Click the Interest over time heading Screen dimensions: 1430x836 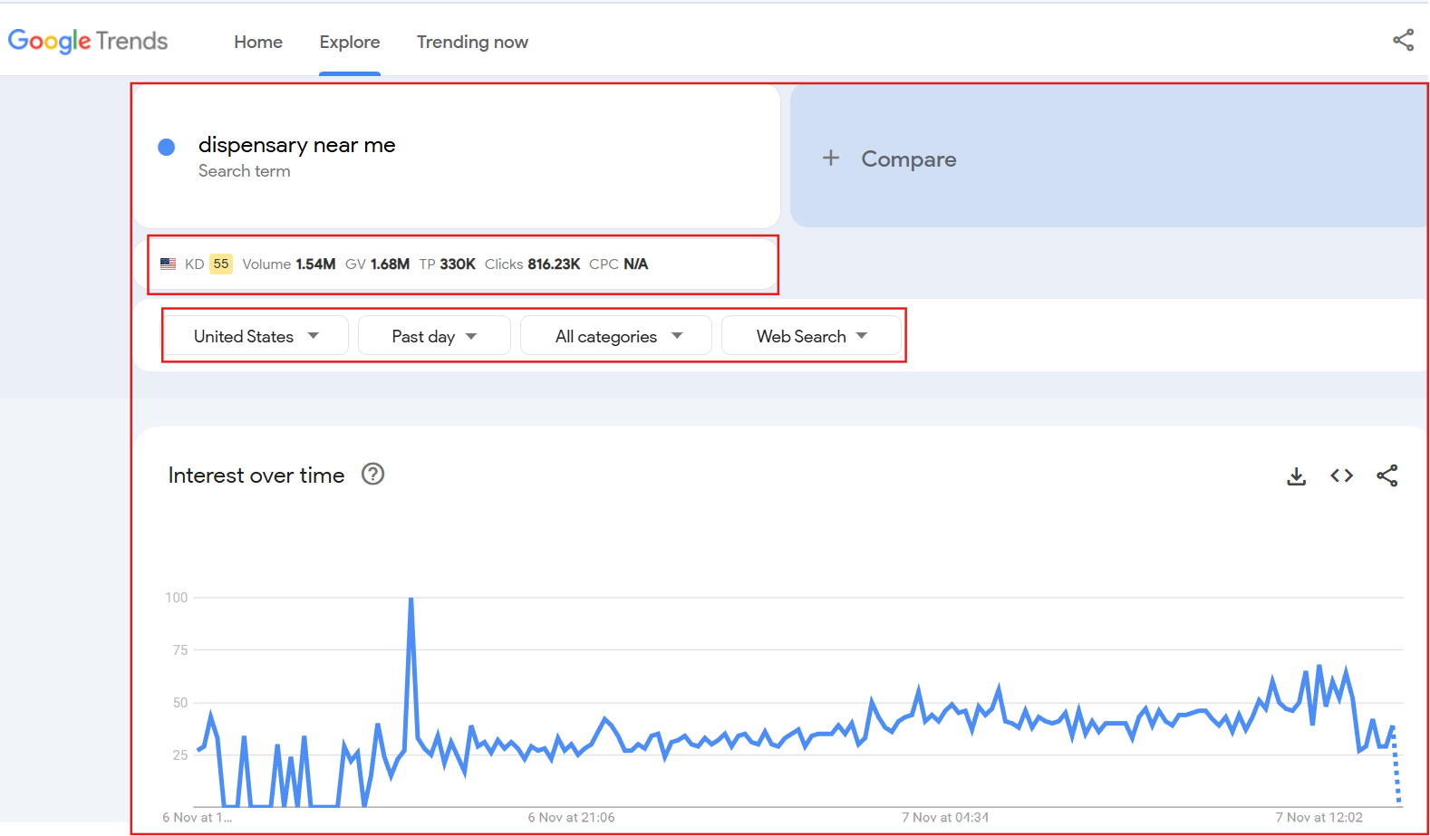256,476
